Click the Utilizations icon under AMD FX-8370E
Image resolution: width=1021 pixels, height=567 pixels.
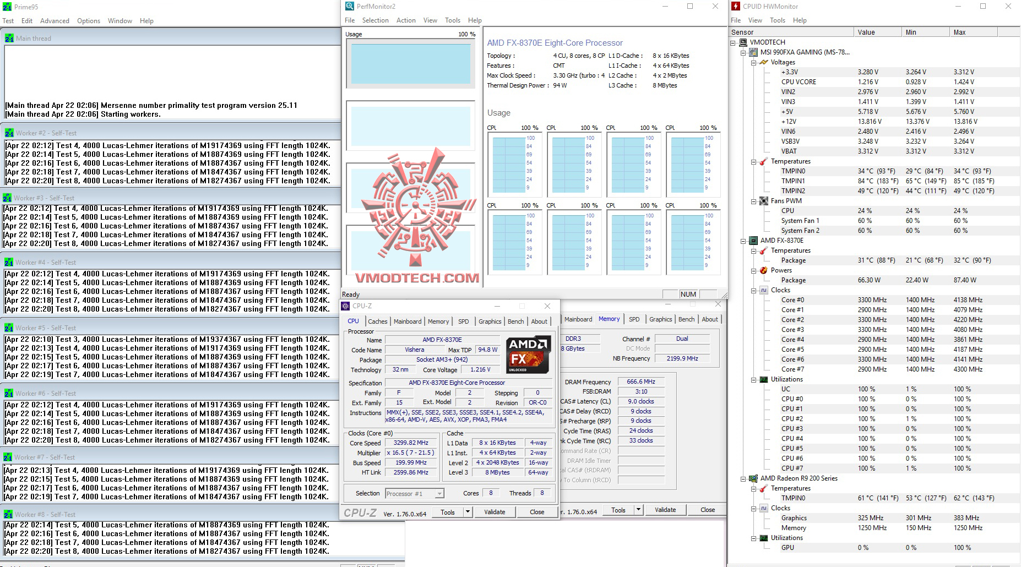[x=763, y=379]
